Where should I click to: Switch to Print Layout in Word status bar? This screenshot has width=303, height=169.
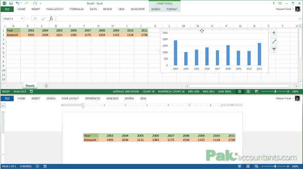coord(248,166)
